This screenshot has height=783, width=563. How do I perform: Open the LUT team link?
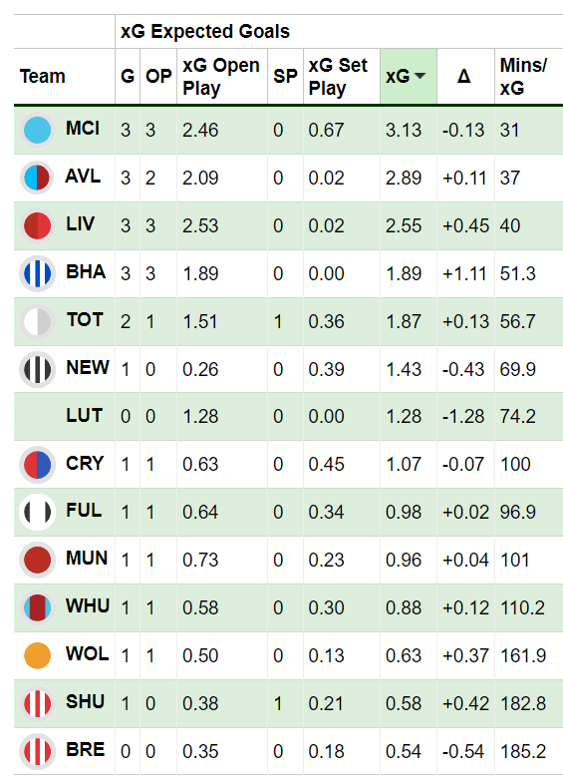pos(85,416)
